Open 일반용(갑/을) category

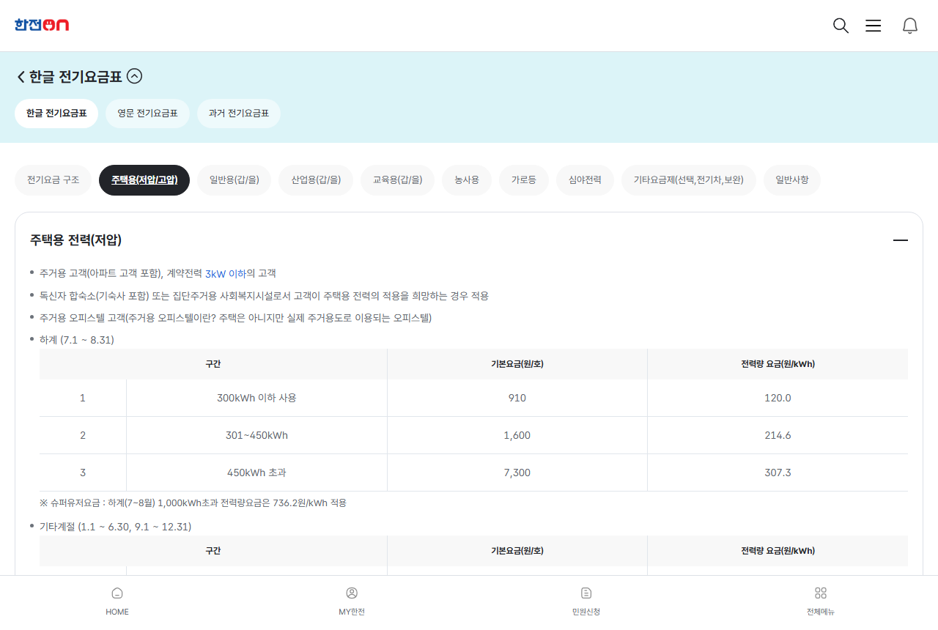coord(234,180)
